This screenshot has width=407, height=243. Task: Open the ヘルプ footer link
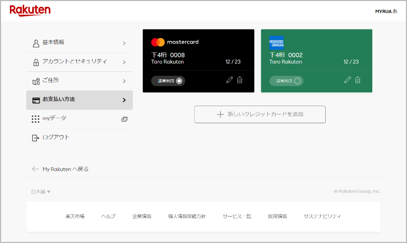[108, 217]
